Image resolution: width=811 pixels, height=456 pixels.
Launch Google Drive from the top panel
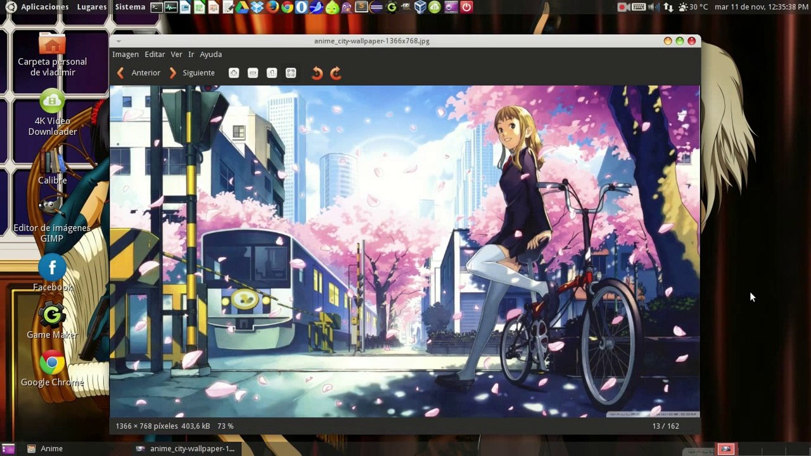tap(241, 7)
